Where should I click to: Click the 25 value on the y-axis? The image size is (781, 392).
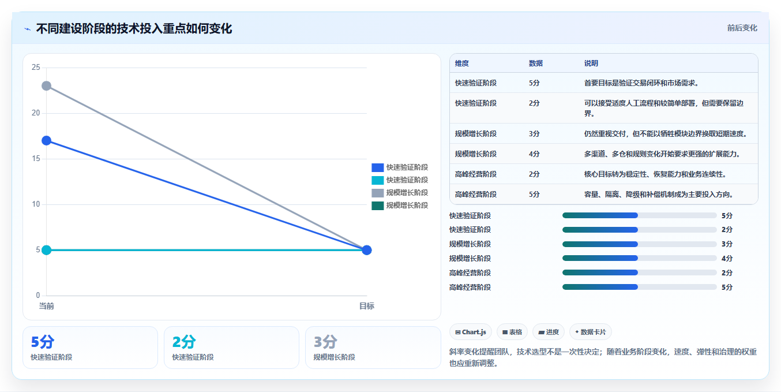pyautogui.click(x=36, y=68)
